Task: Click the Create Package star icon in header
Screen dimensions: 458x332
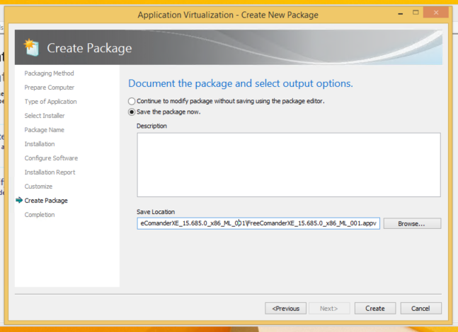Action: (30, 47)
